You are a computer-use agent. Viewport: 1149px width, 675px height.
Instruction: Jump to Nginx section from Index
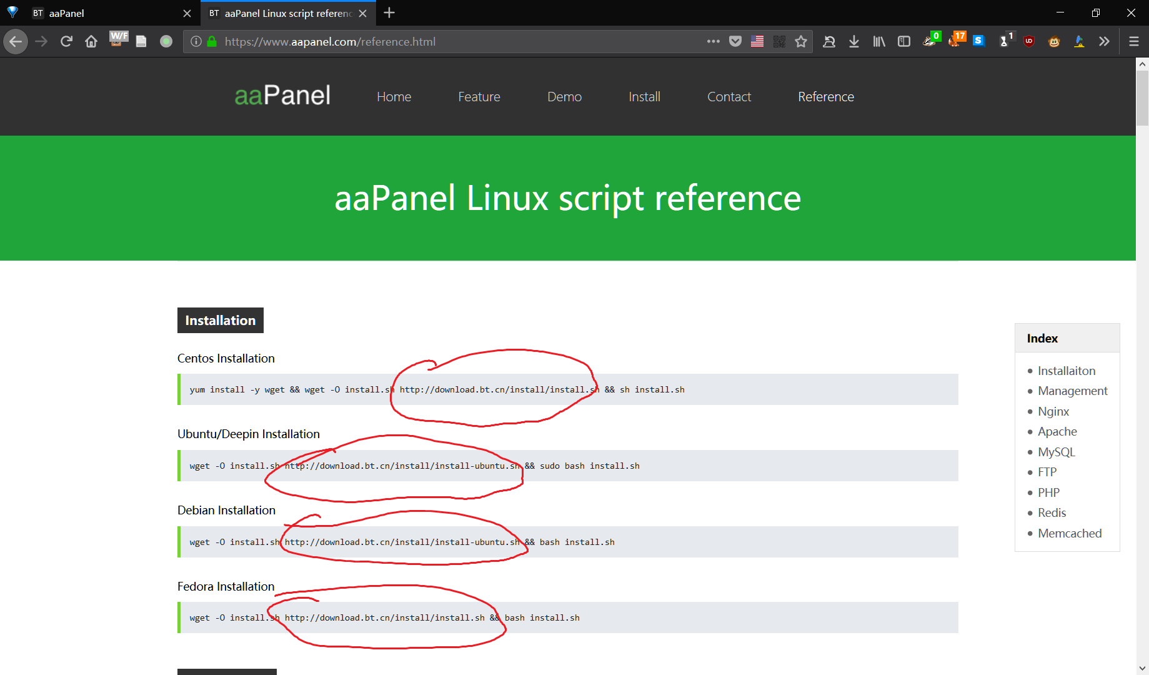coord(1053,411)
